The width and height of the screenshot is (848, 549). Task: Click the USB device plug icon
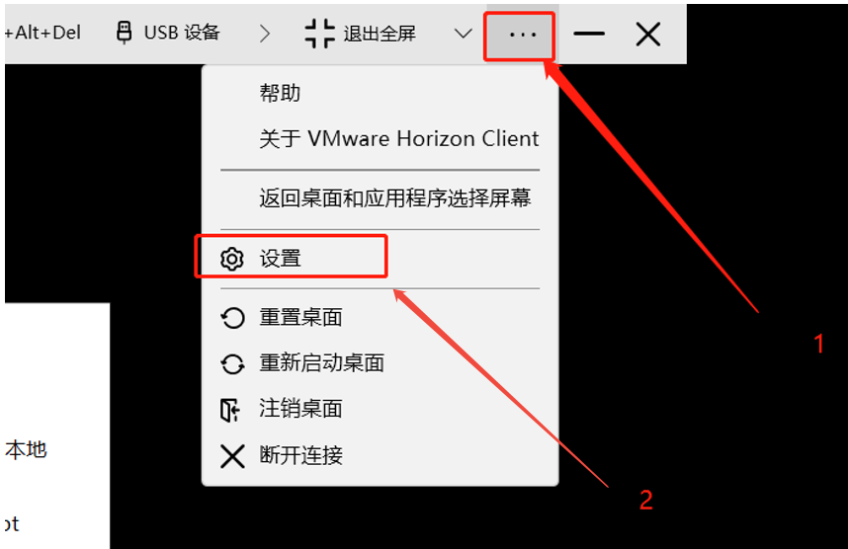click(125, 33)
